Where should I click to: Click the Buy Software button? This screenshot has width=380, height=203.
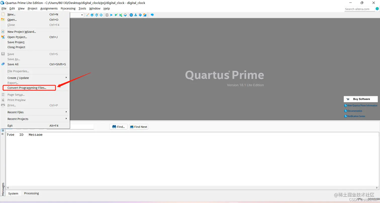tap(361, 99)
